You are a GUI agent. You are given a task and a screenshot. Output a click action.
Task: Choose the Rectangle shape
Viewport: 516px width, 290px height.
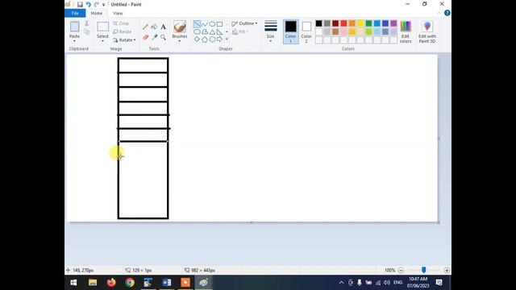[x=219, y=24]
